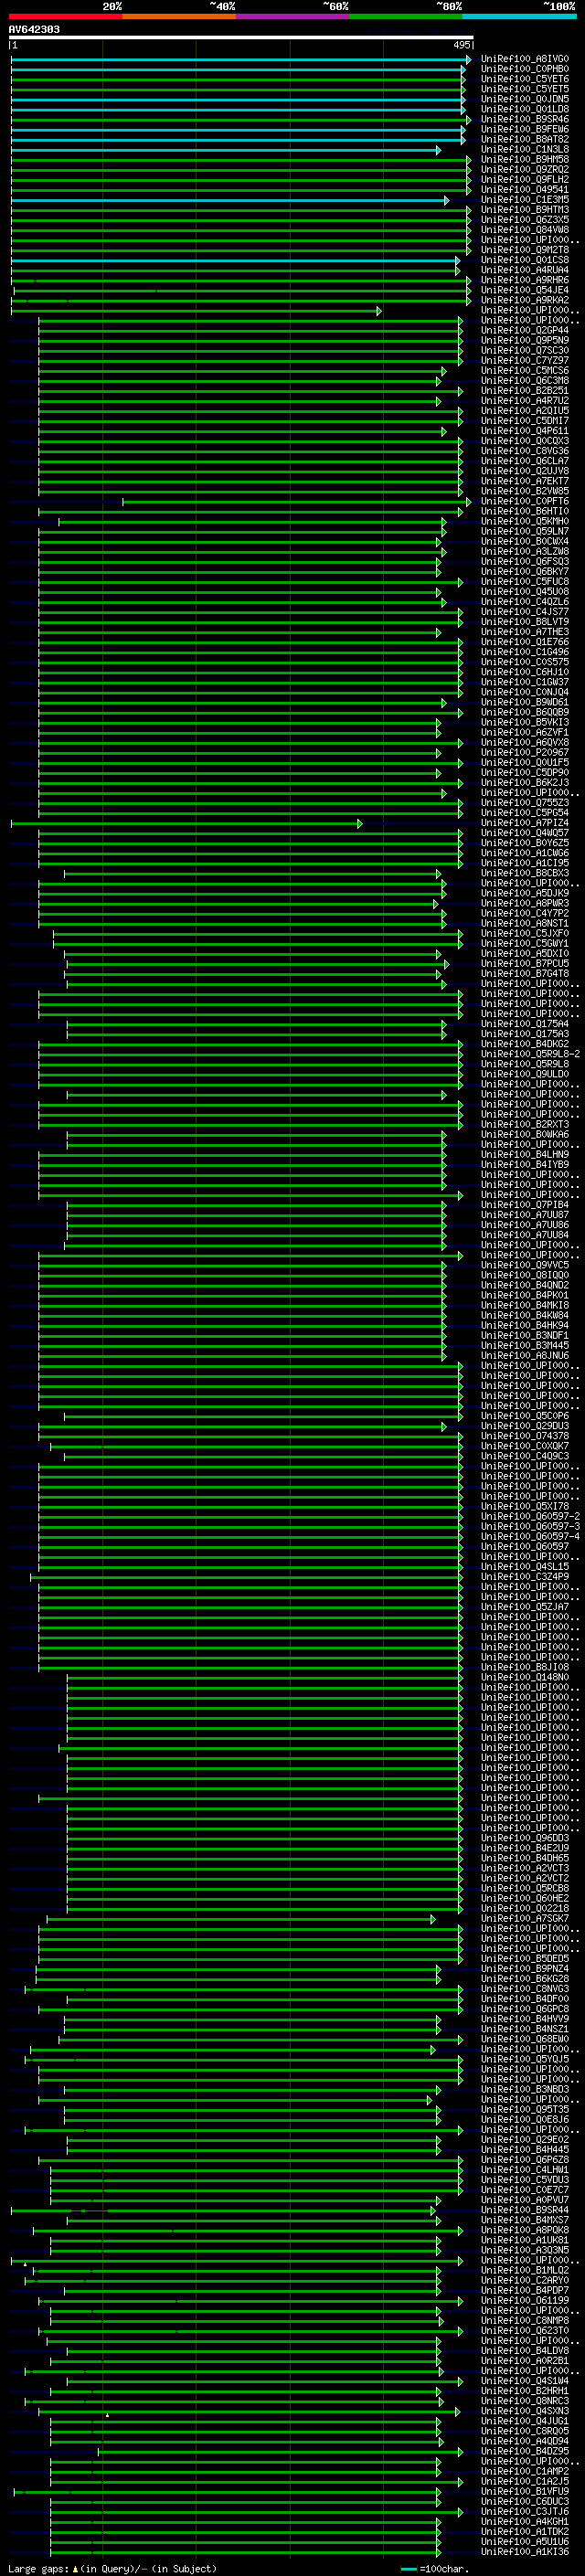Open hit UniRef100_Q0JDN5

pos(525,99)
